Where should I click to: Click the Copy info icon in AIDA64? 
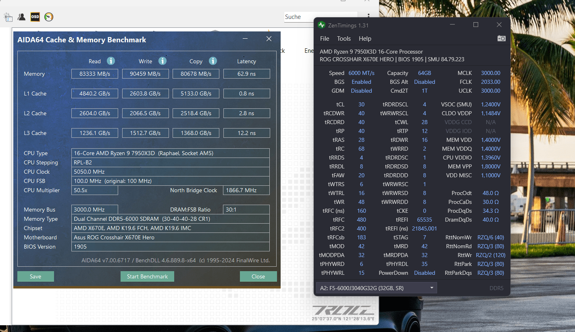(213, 61)
